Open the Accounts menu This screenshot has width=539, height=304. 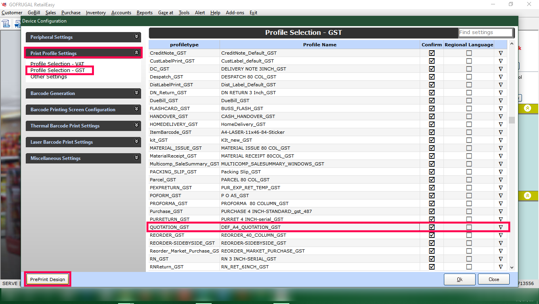[121, 13]
